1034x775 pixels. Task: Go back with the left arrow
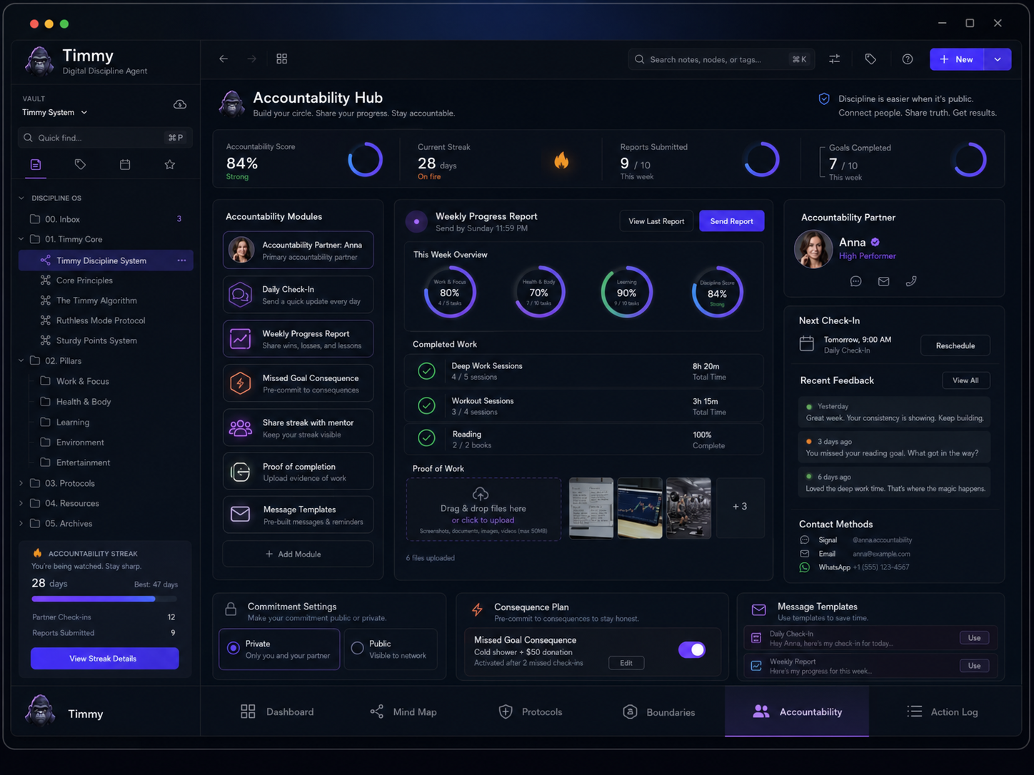(x=224, y=59)
